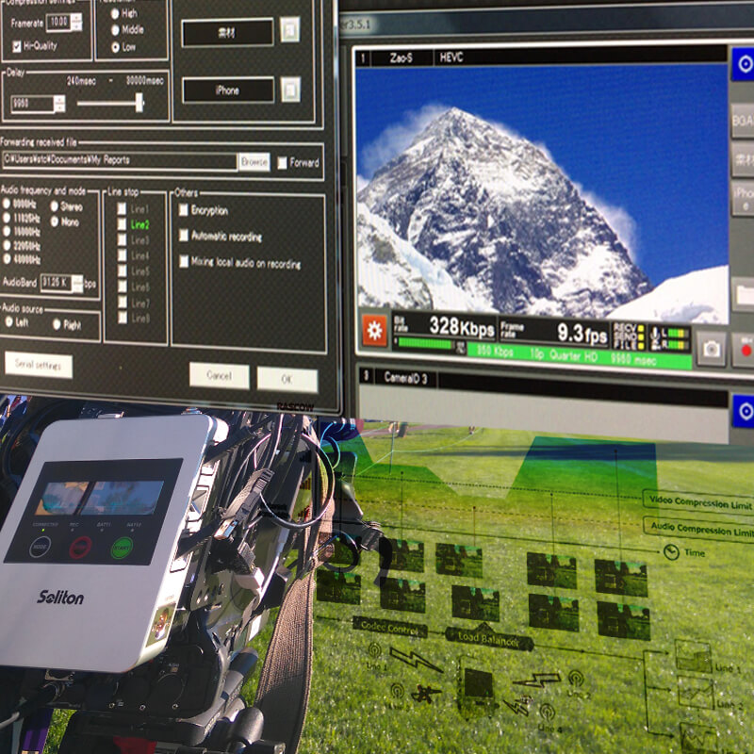Click Browse for the forwarding received file
Viewport: 754px width, 754px height.
254,161
